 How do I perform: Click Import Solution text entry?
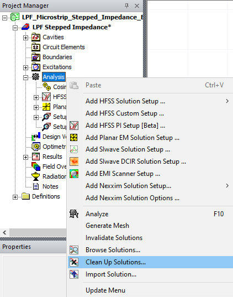[111, 274]
